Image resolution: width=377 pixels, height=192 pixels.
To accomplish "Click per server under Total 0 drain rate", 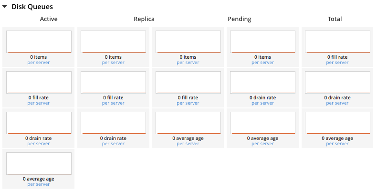I will (337, 103).
